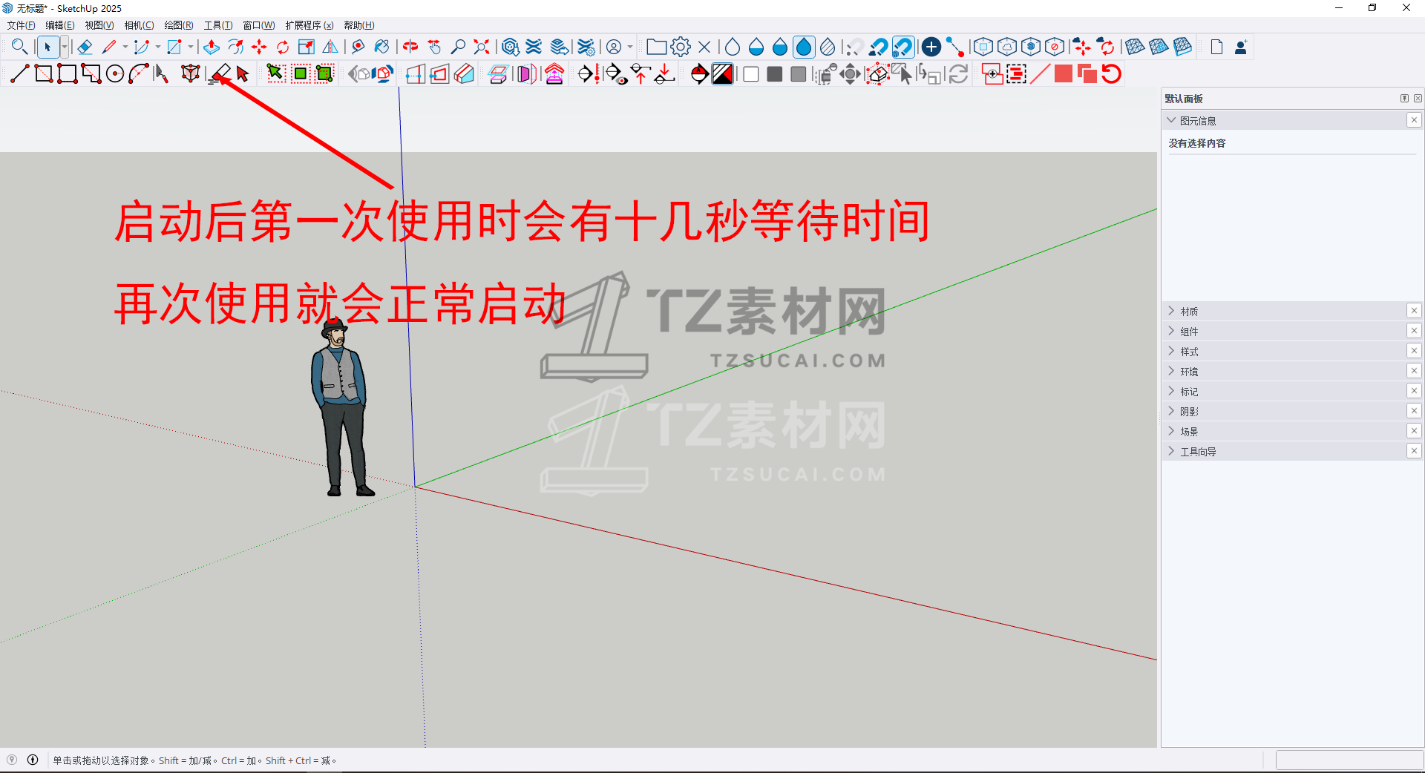
Task: Activate the Pan hand tool
Action: (x=434, y=47)
